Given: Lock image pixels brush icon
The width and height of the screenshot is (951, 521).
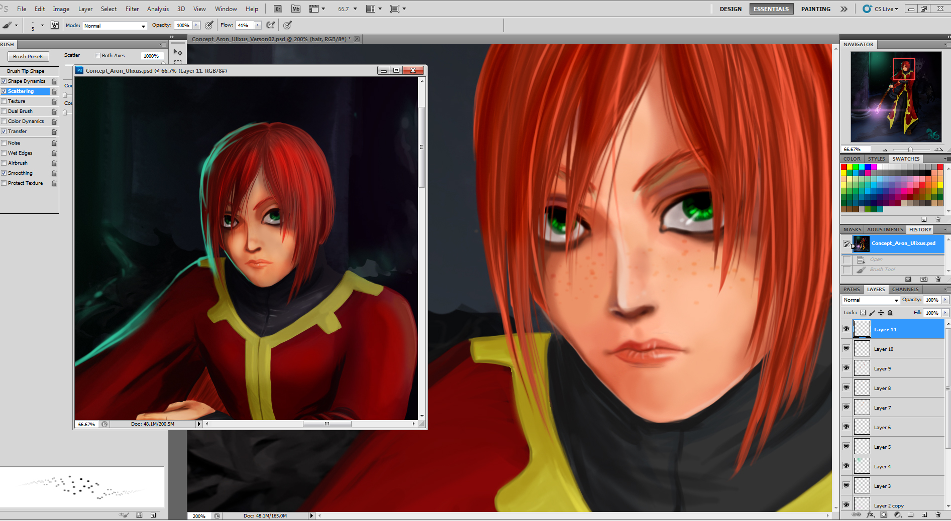Looking at the screenshot, I should 872,313.
